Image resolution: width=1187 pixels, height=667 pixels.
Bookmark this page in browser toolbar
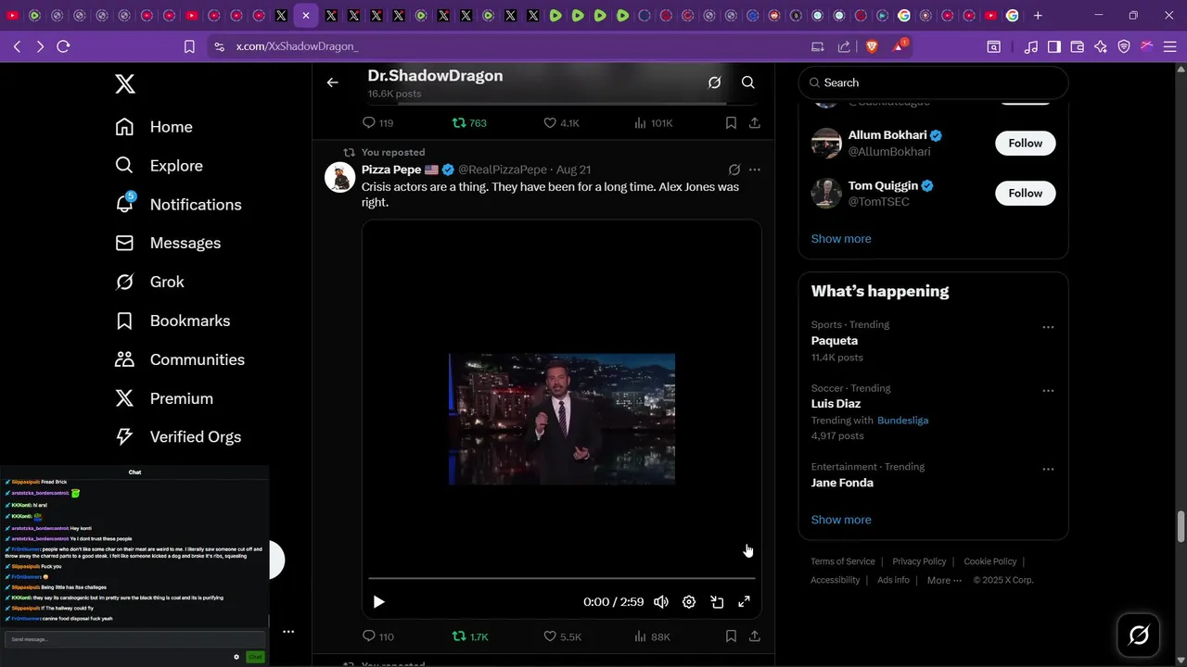(x=189, y=46)
